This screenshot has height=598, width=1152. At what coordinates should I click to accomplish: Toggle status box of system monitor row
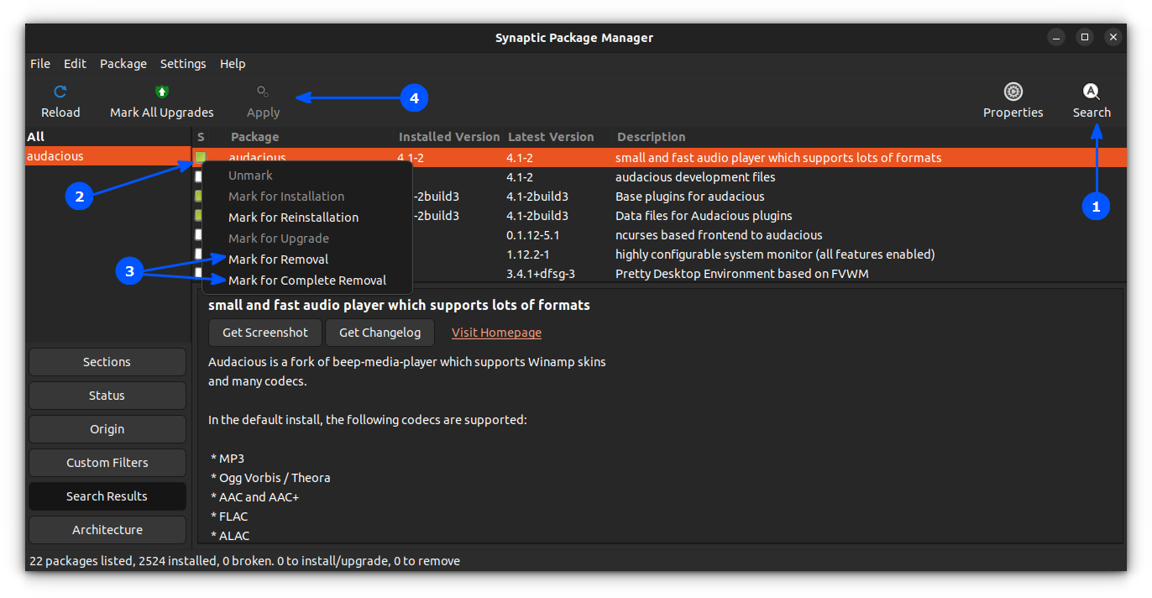pos(199,254)
